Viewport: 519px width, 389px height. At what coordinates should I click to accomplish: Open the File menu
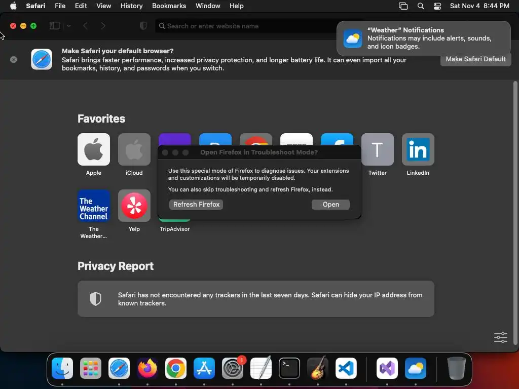(60, 6)
